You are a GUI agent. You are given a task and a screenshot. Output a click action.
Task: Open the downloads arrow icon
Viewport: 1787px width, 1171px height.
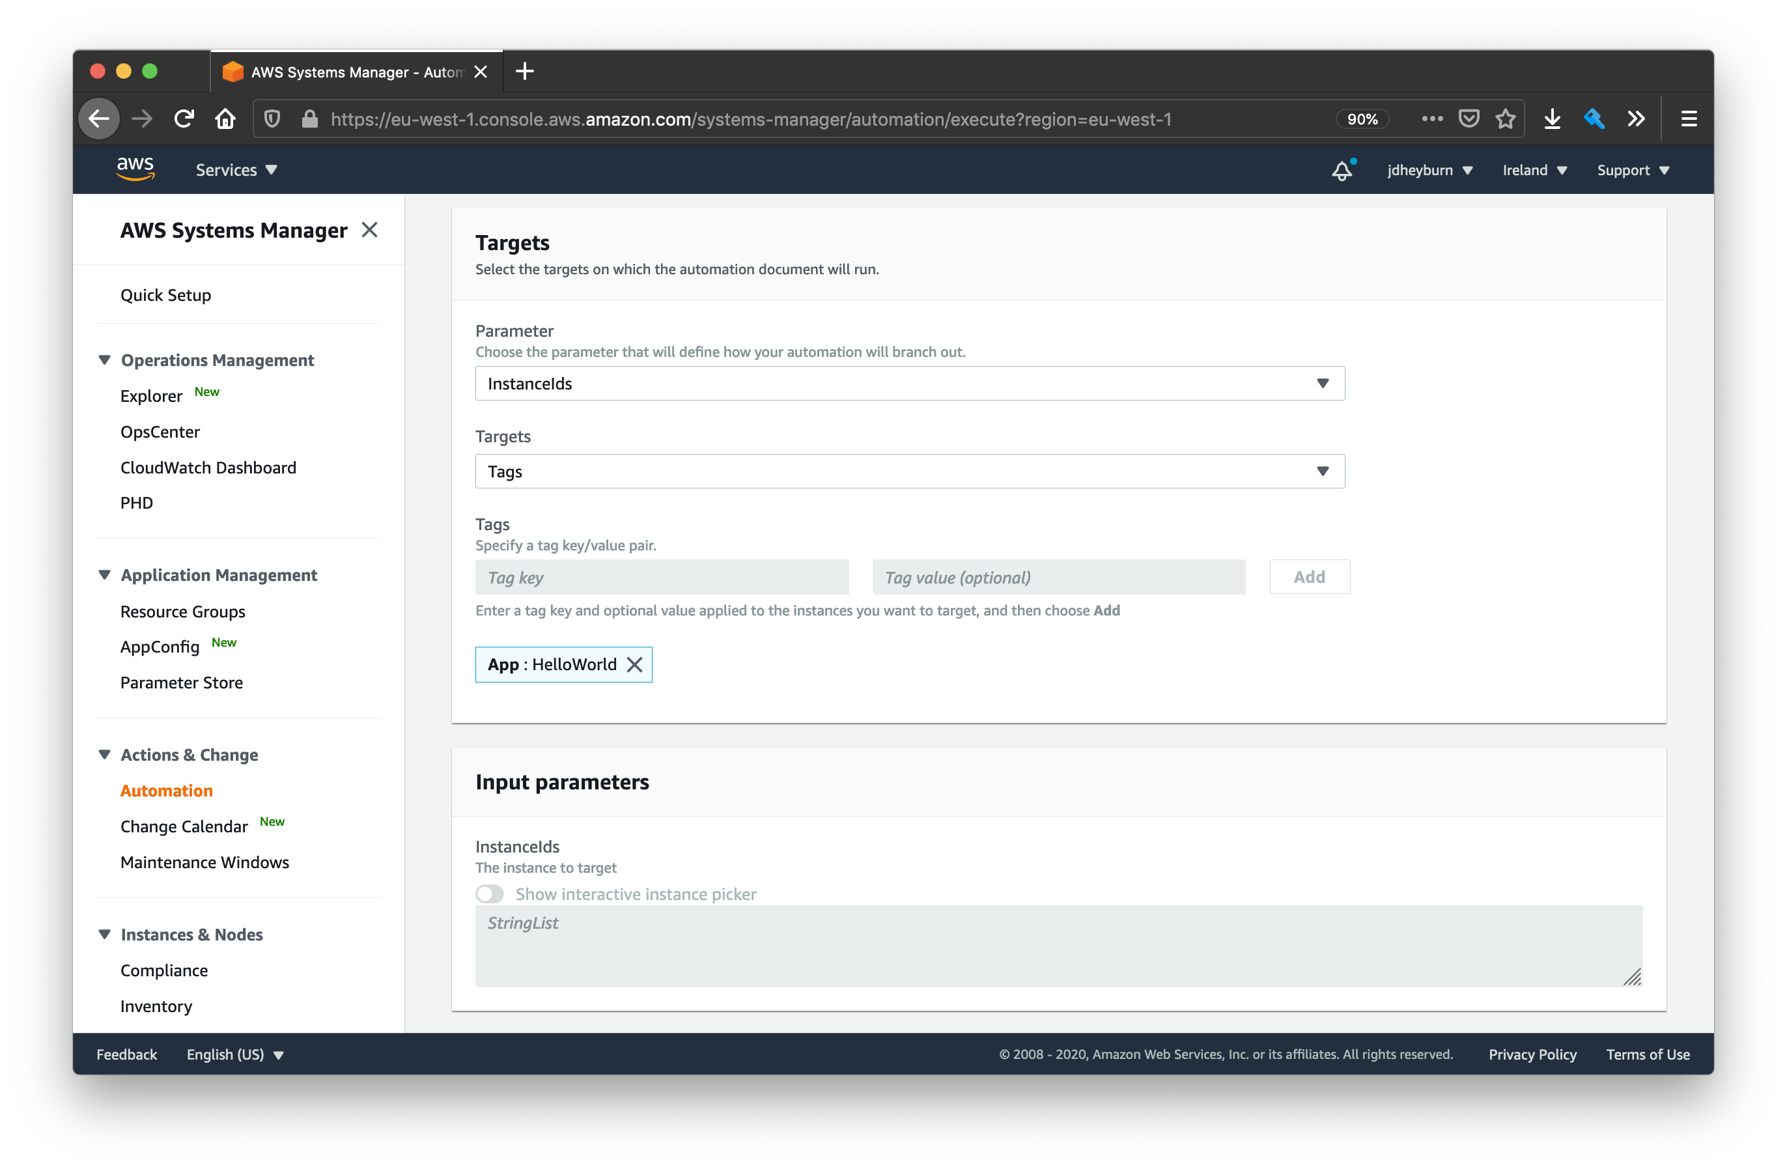(1553, 119)
